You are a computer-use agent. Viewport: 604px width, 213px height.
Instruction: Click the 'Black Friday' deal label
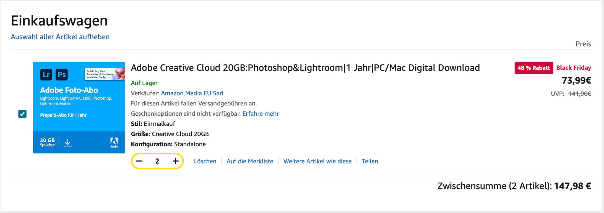pos(574,68)
